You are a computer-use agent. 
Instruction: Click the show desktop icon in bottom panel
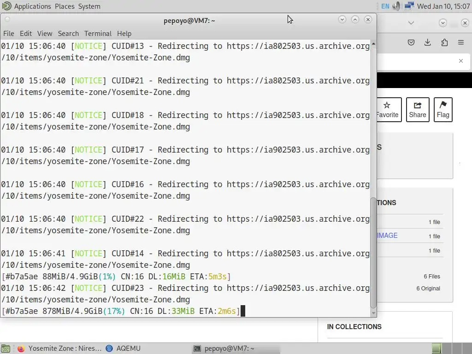click(x=6, y=348)
